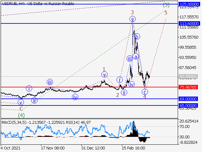Click the circled b wave marker
202x152 pixels.
coord(137,37)
